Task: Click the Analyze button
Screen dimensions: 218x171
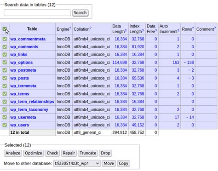Action: [x=13, y=153]
